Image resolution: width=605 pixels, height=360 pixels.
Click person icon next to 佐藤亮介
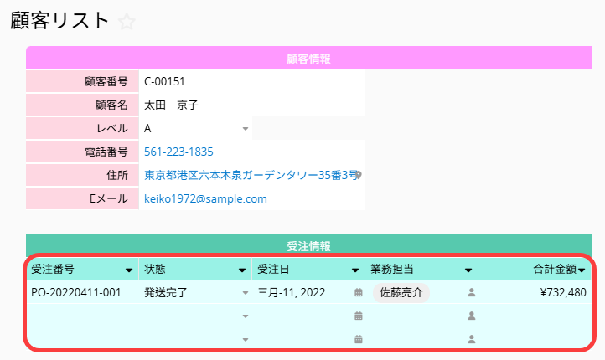(471, 293)
